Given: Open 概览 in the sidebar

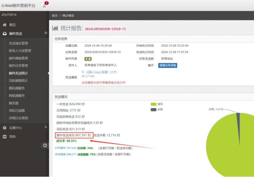Looking at the screenshot, I should 12,25.
